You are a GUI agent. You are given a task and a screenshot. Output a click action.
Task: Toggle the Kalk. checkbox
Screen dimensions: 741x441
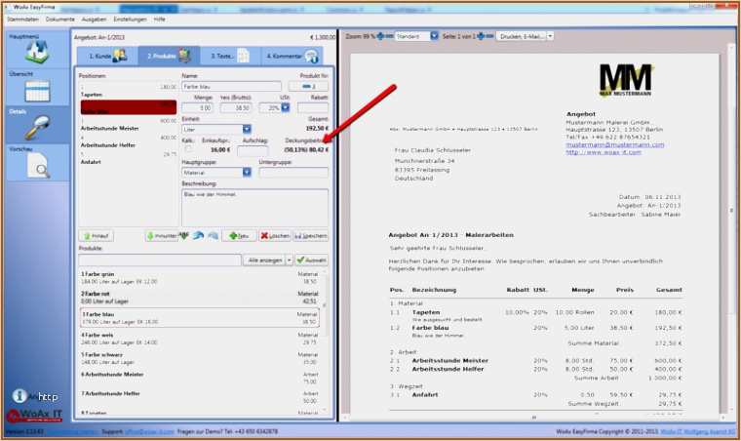(x=187, y=150)
